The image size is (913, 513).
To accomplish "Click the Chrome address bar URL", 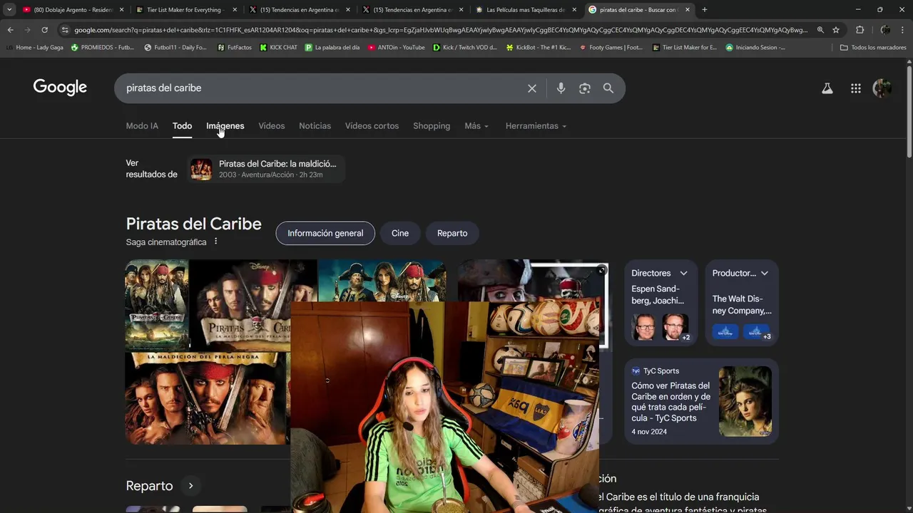I will pyautogui.click(x=441, y=30).
